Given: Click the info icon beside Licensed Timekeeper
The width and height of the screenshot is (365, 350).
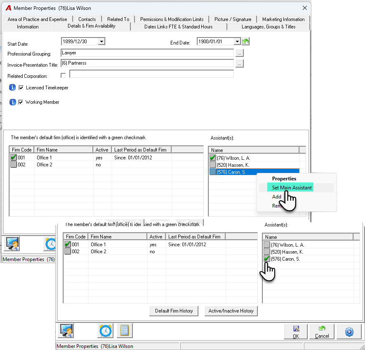Looking at the screenshot, I should click(12, 88).
